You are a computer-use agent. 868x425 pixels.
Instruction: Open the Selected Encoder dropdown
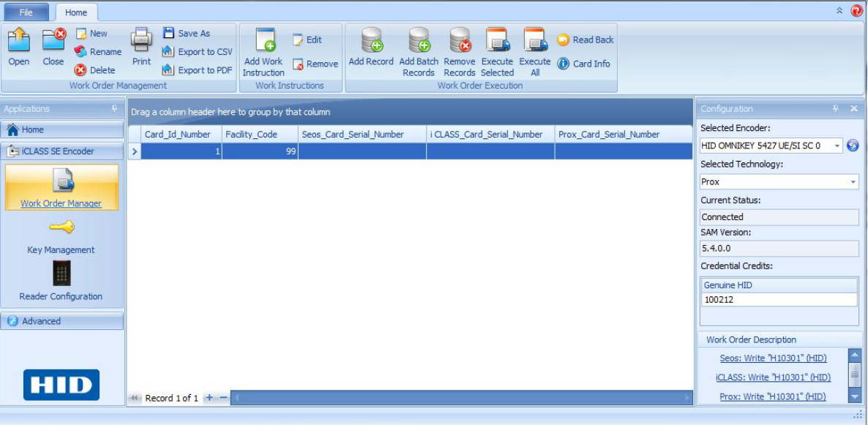click(837, 146)
